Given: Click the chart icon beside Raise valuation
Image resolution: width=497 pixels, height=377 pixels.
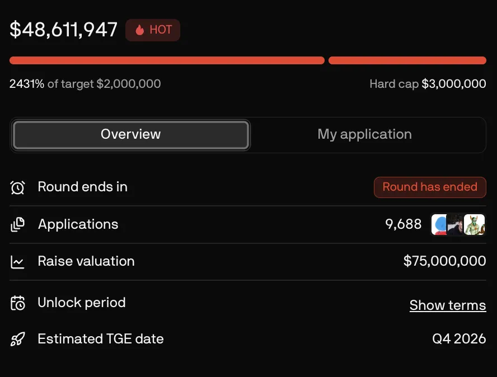Looking at the screenshot, I should (17, 262).
